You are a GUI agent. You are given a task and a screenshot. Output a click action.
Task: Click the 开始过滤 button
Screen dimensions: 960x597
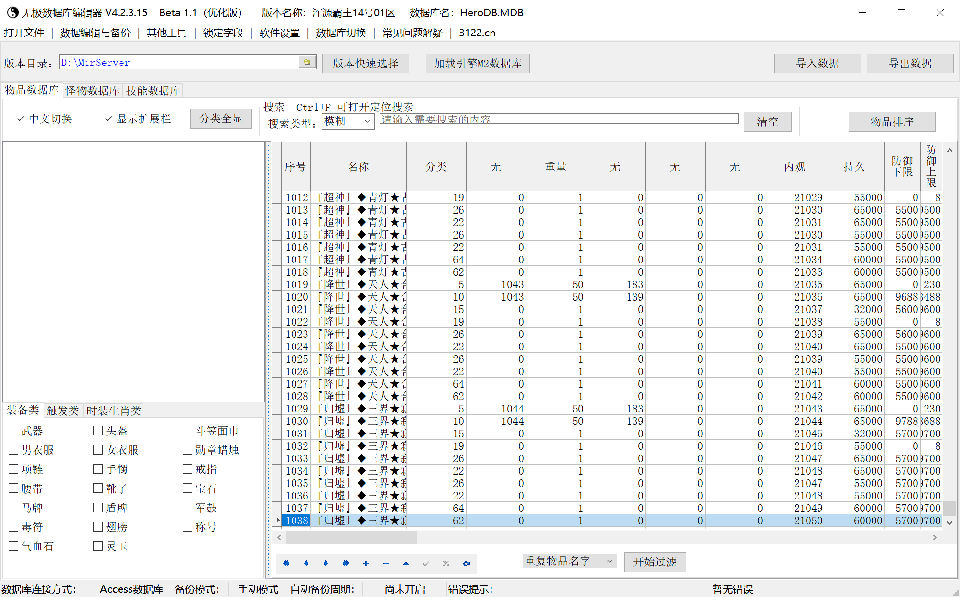(655, 562)
